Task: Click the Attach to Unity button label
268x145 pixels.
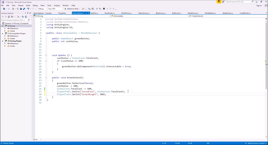Action: click(x=73, y=9)
